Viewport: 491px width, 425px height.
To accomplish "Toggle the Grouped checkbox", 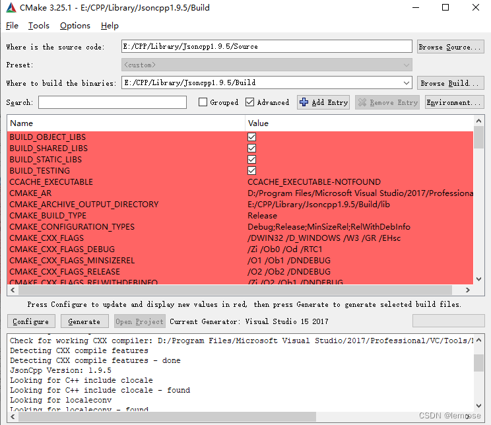I will (203, 102).
